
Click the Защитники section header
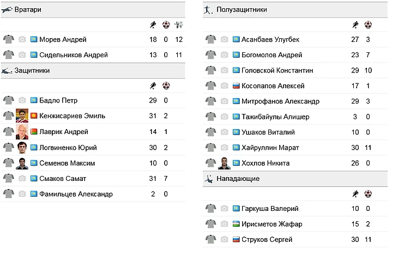[x=32, y=70]
